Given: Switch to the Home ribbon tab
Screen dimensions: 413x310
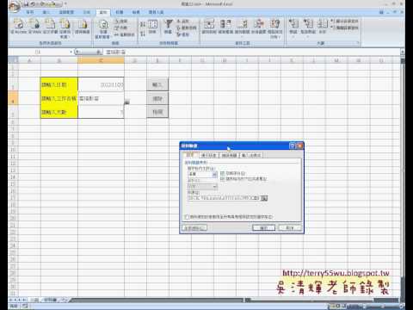Looking at the screenshot, I should tap(30, 12).
